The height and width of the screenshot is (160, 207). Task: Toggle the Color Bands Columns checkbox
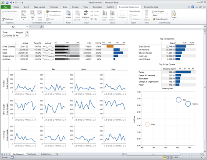point(130,19)
